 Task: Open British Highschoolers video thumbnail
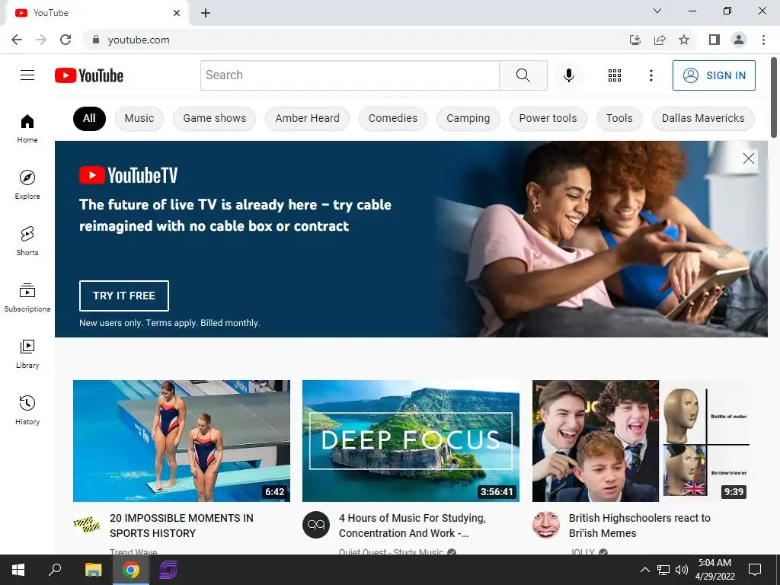click(641, 441)
